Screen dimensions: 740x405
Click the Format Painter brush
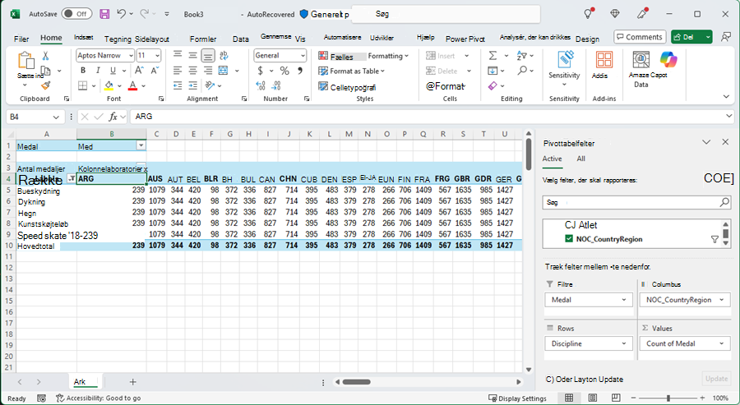click(x=45, y=85)
